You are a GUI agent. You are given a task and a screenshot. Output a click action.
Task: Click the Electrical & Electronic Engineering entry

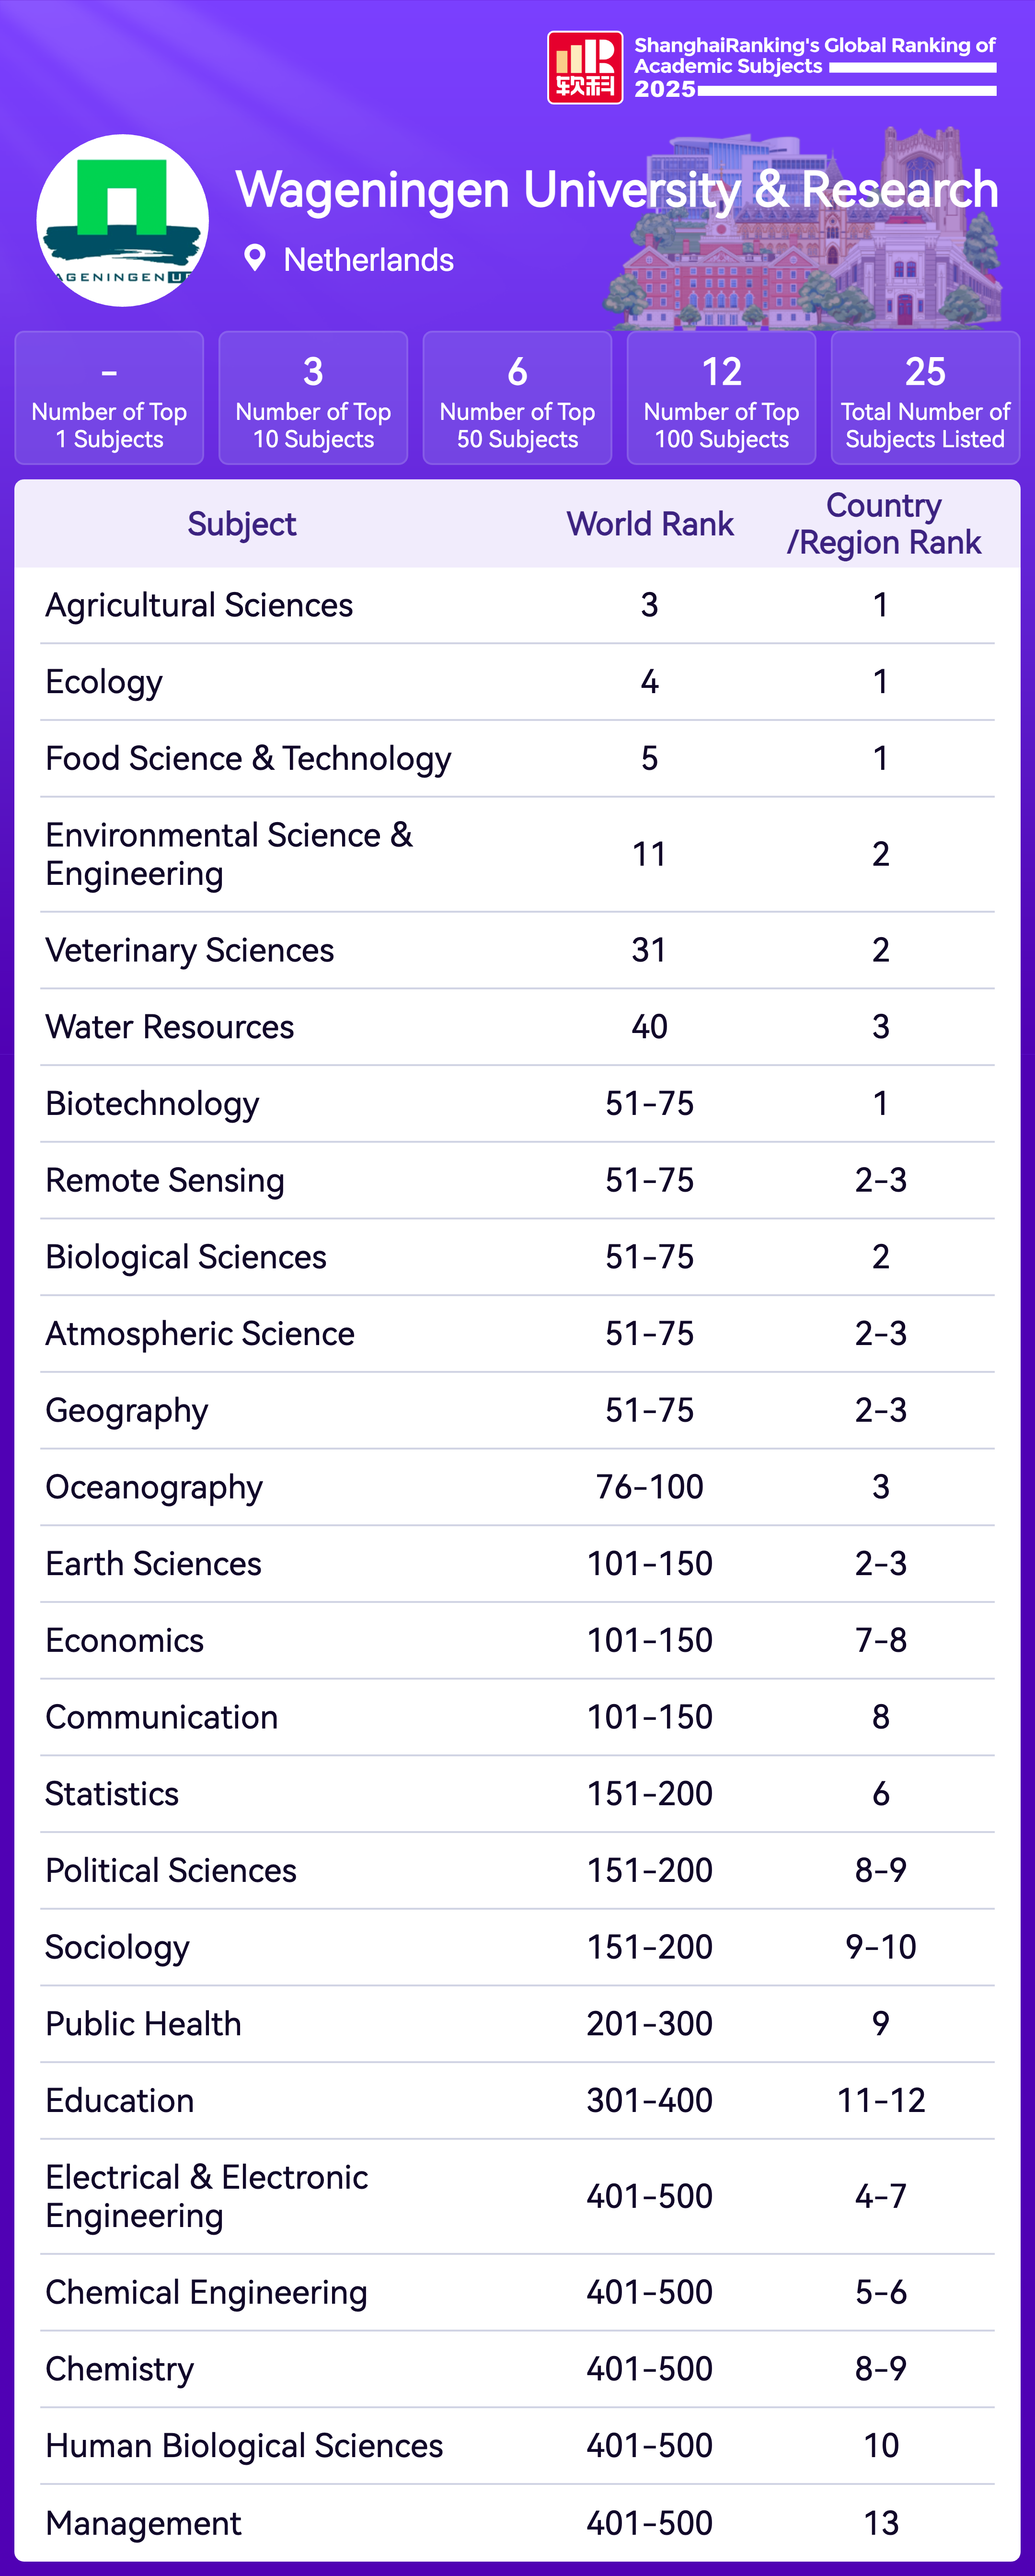click(x=207, y=2196)
